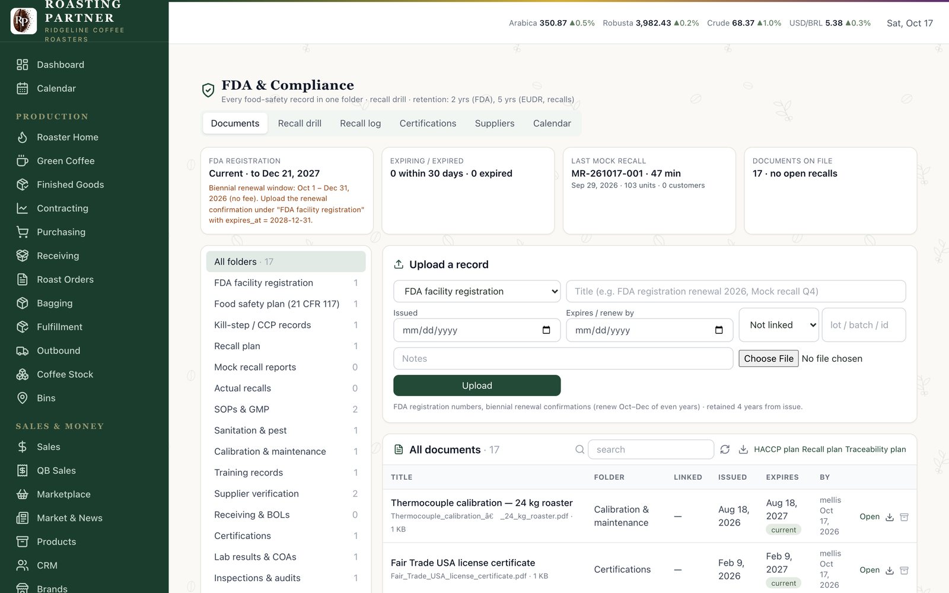The image size is (949, 593).
Task: Open the Suppliers tab
Action: [495, 123]
